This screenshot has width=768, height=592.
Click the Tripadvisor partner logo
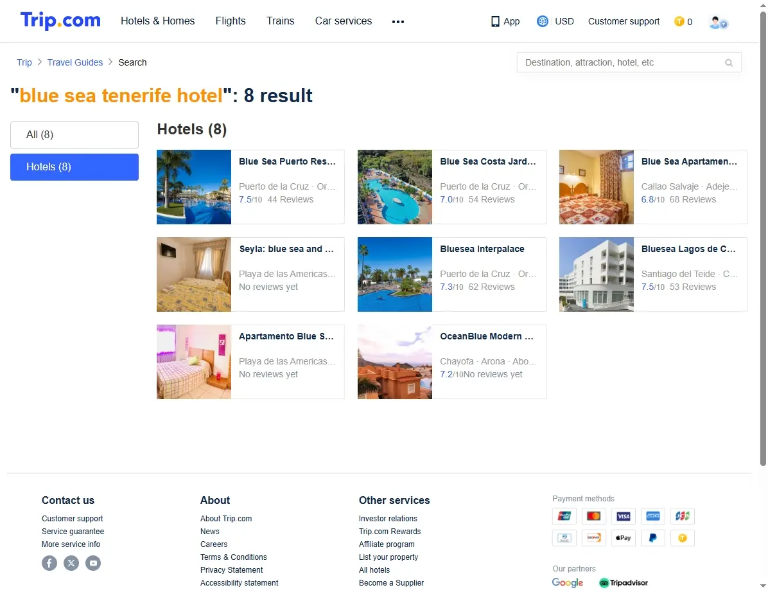point(624,583)
